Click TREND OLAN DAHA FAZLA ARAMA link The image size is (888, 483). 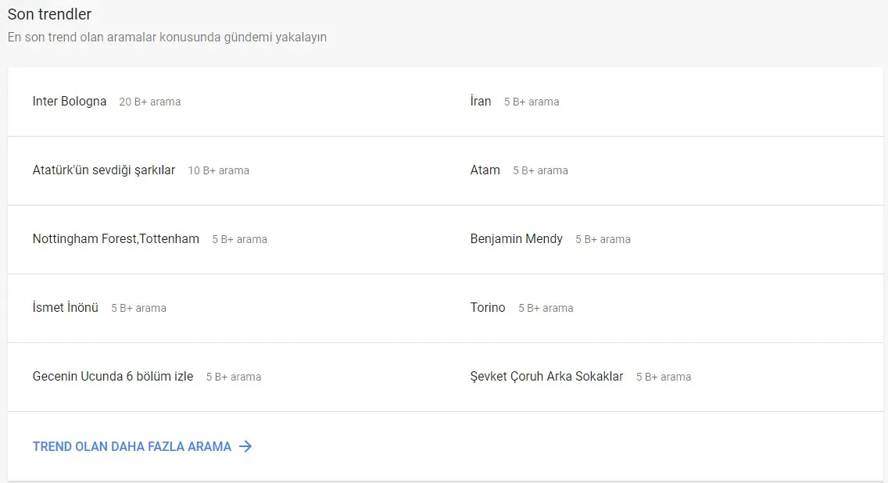point(131,445)
